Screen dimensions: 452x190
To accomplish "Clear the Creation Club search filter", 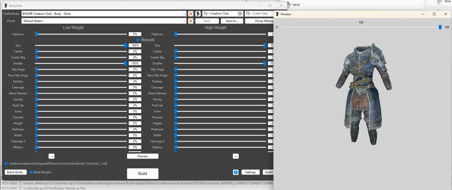I will click(x=240, y=13).
